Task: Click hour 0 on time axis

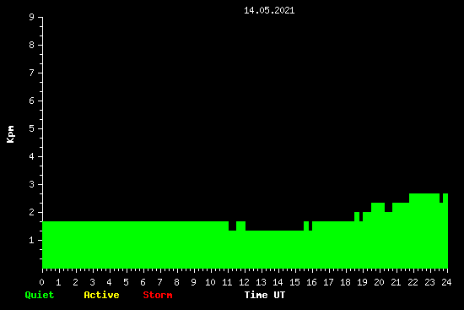Action: [x=41, y=282]
